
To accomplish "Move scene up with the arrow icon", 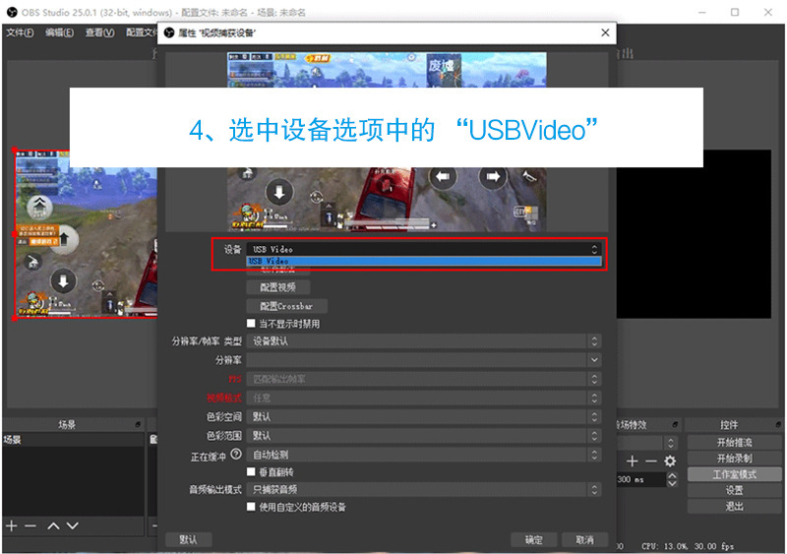I will tap(53, 525).
